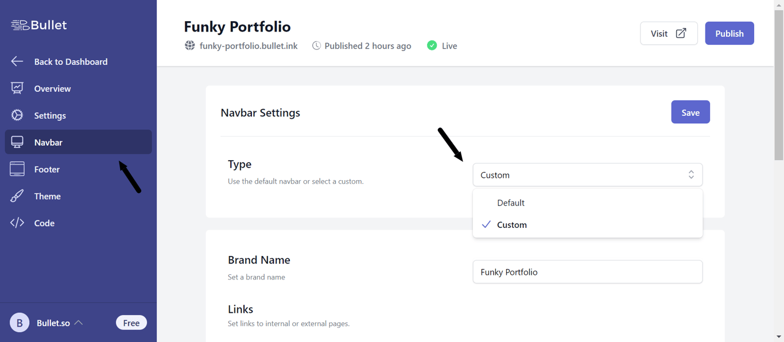Click the Bullet logo at the top

pos(37,25)
